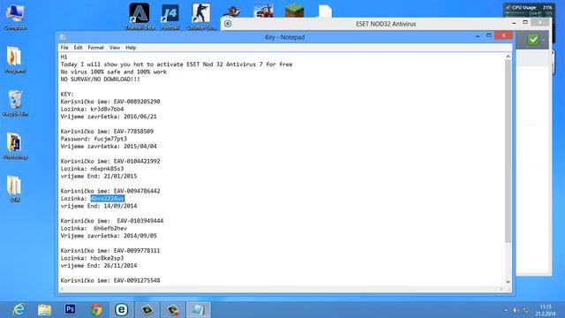Click the username text EAV-0089205290

pos(137,102)
